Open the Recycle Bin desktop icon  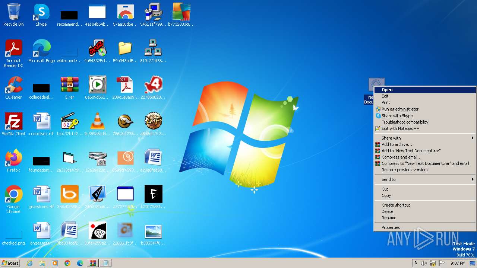(13, 15)
